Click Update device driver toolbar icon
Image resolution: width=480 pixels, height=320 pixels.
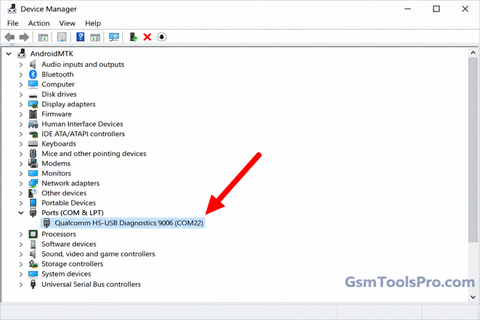pyautogui.click(x=133, y=37)
